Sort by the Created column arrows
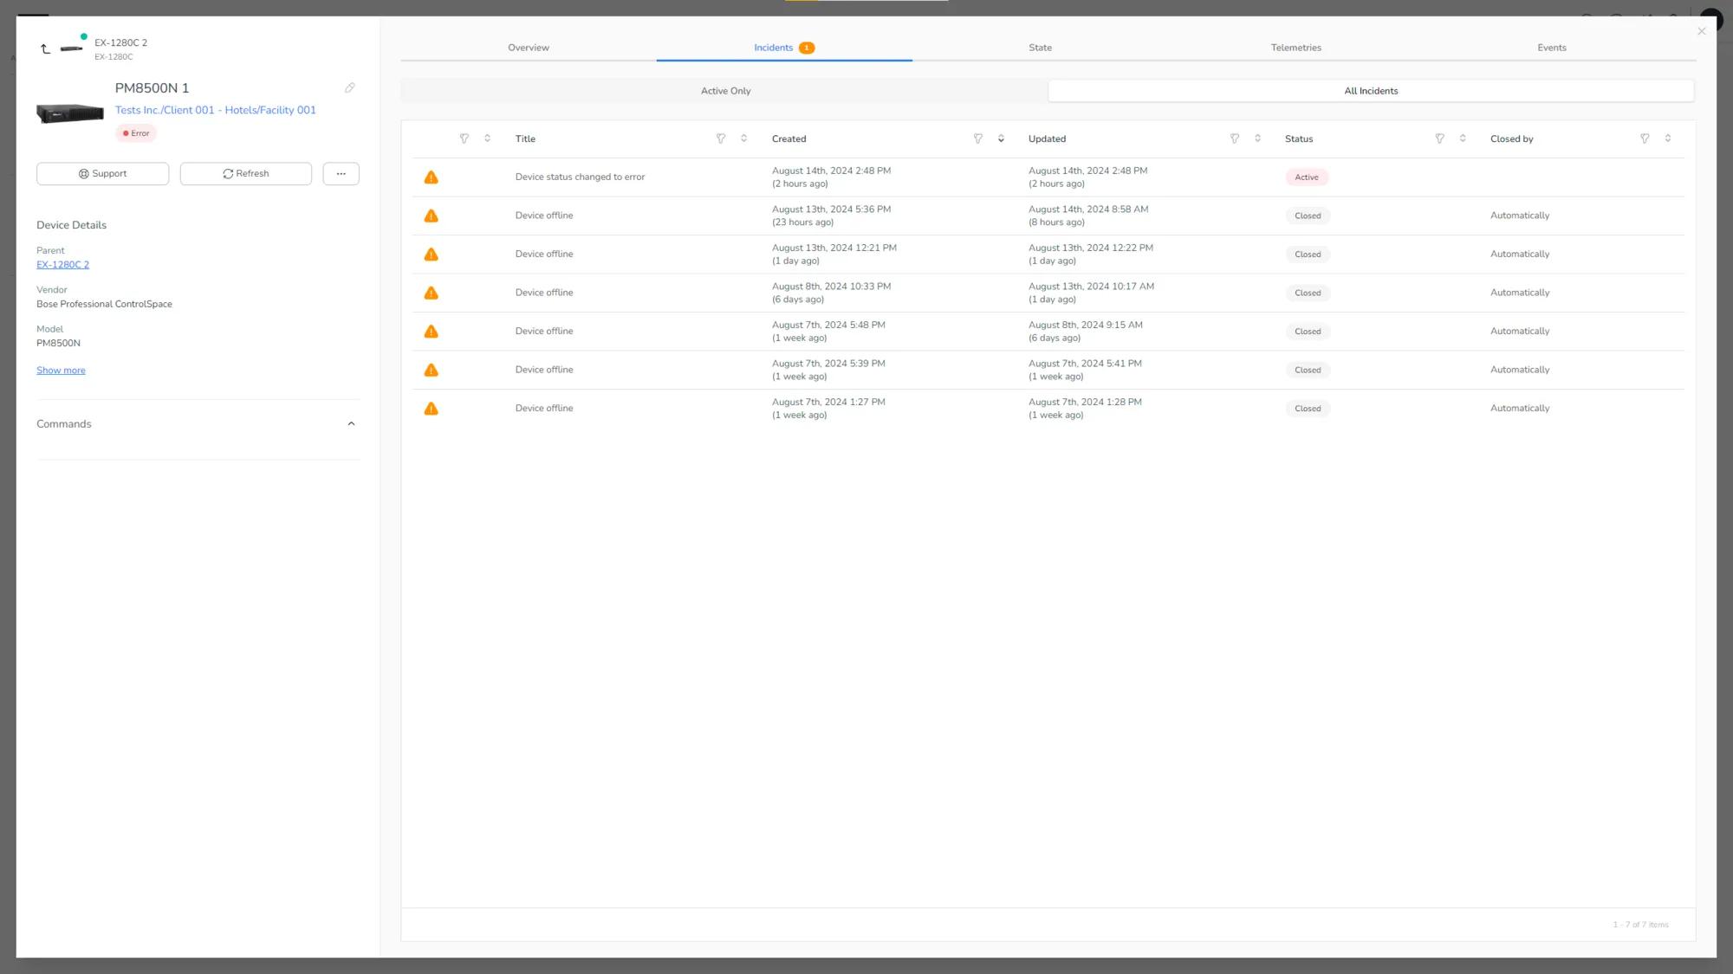Screen dimensions: 1733x974 click(1001, 139)
